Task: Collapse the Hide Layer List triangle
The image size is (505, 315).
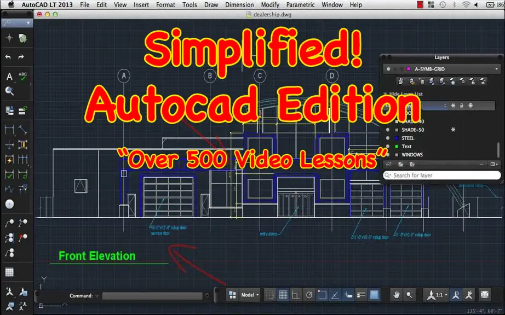Action: (x=385, y=94)
